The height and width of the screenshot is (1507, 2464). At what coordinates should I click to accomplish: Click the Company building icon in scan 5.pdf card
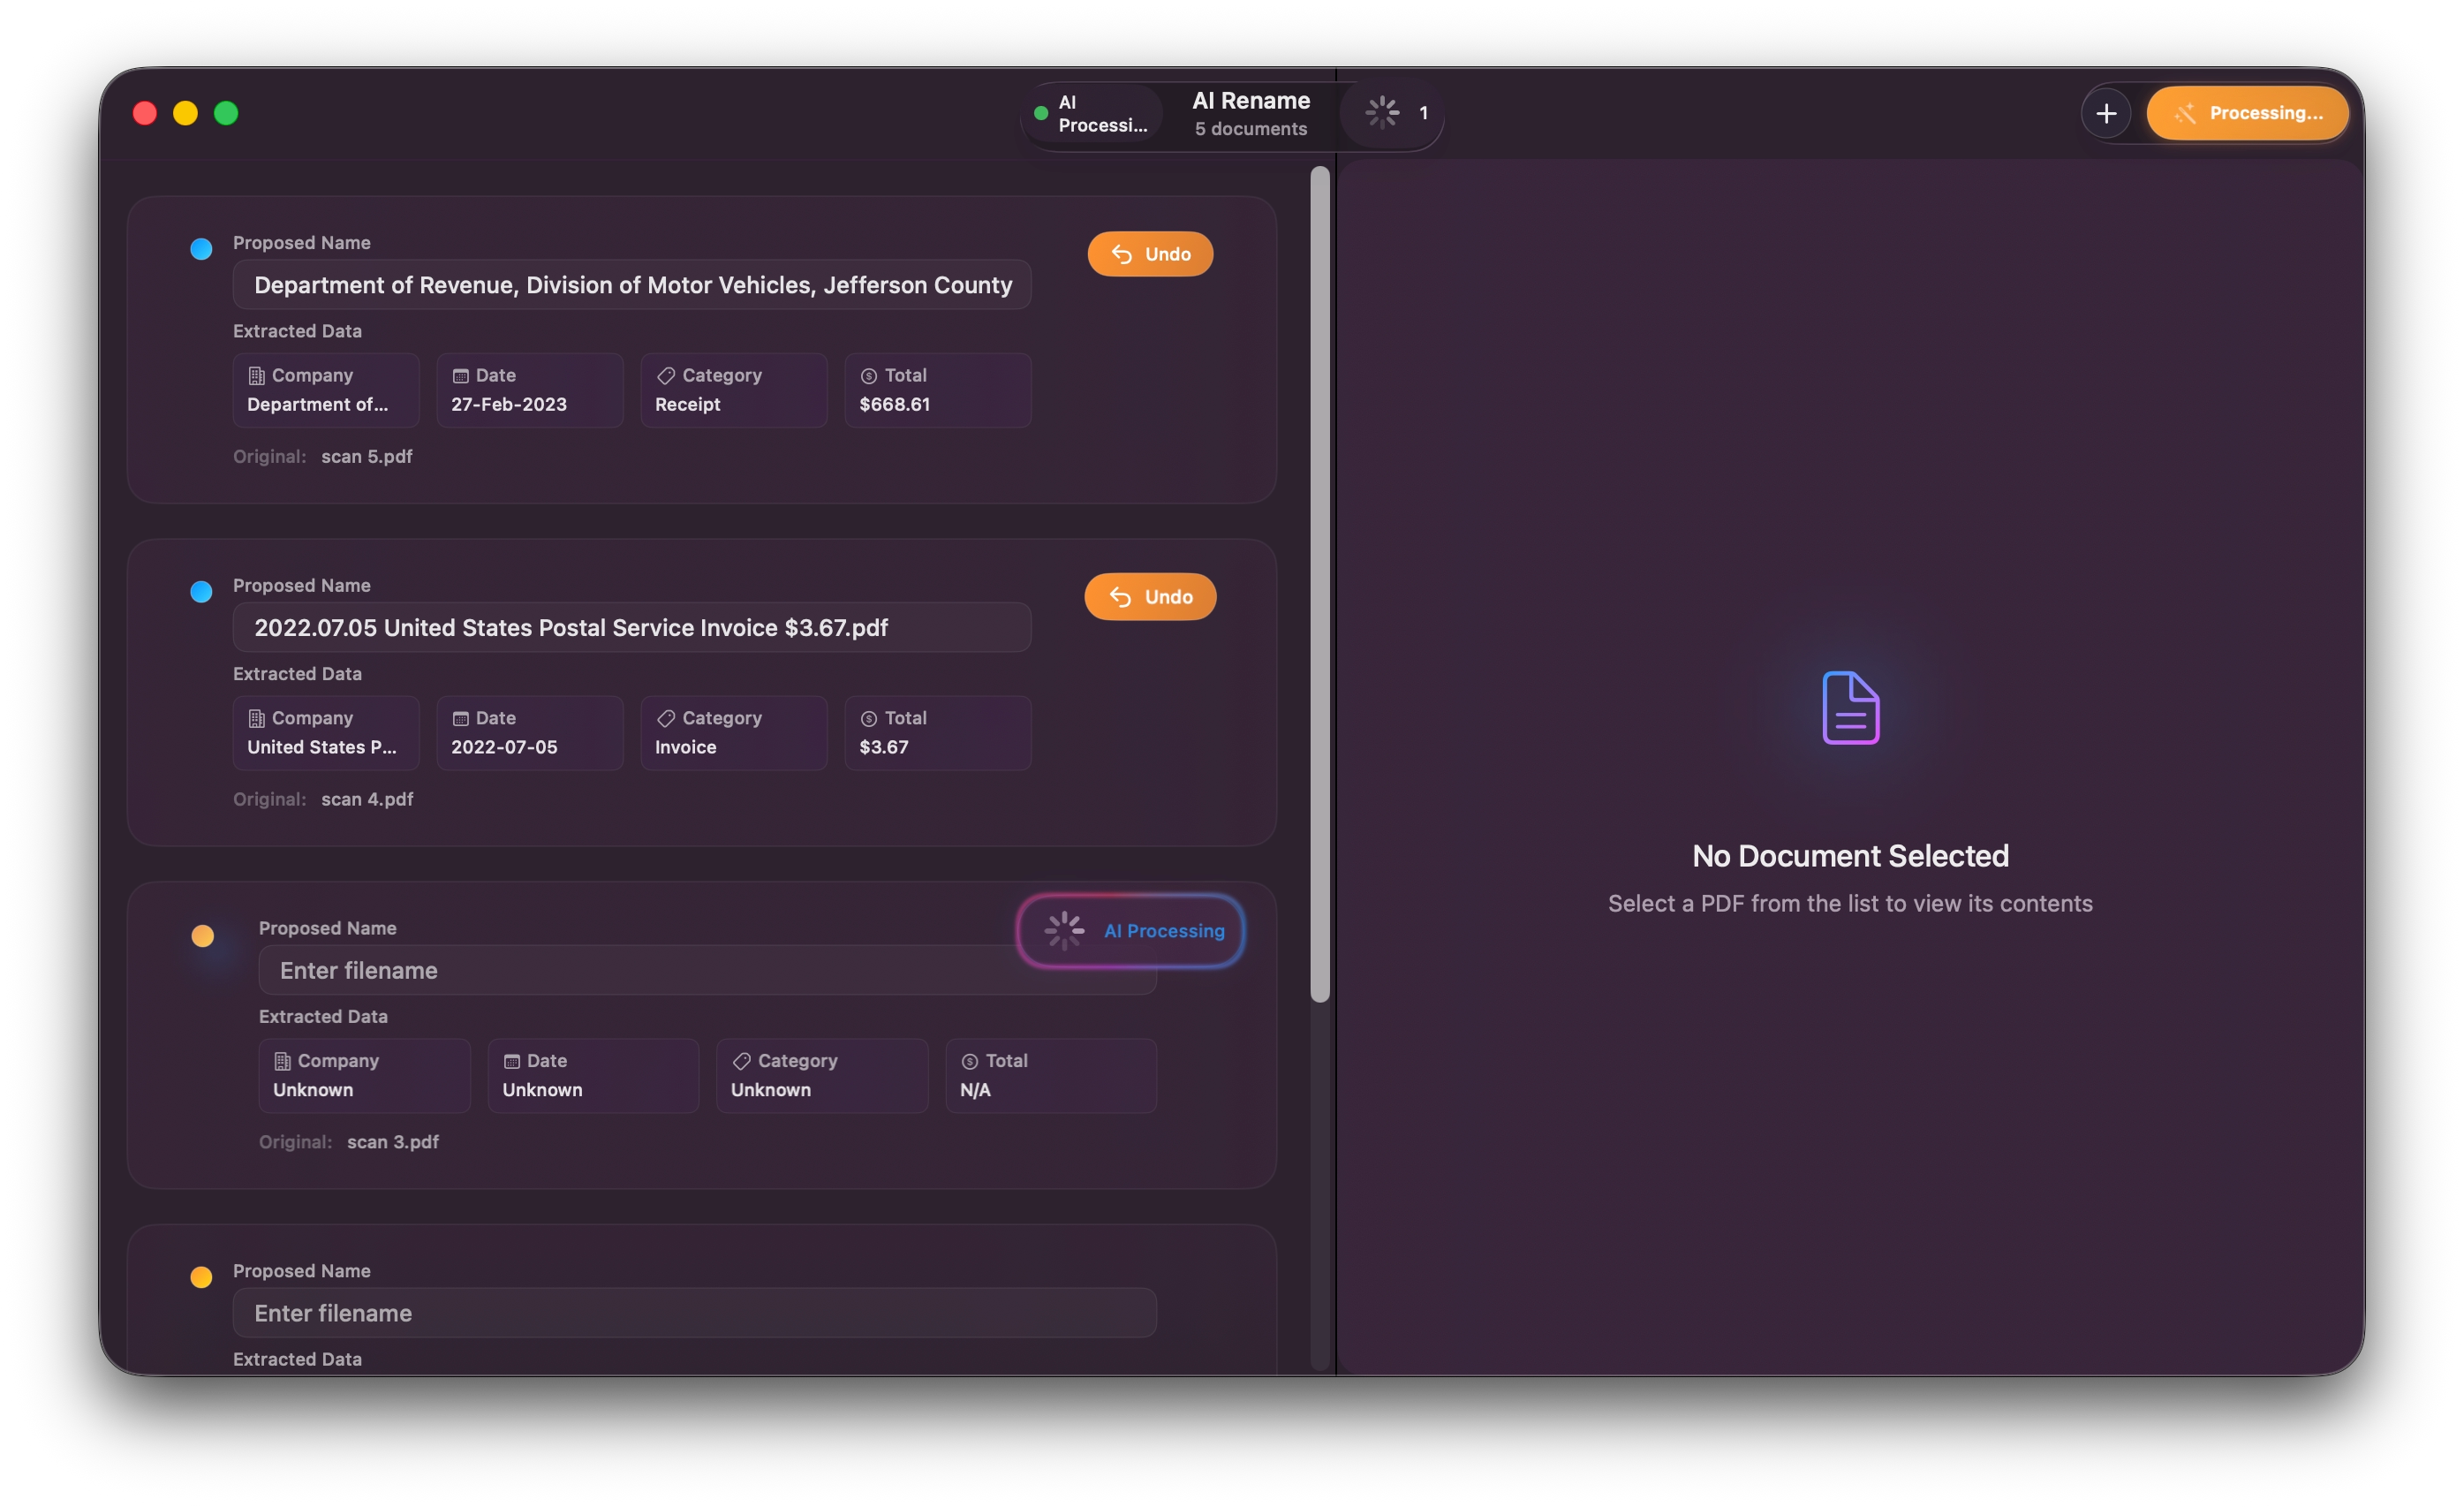(x=256, y=376)
